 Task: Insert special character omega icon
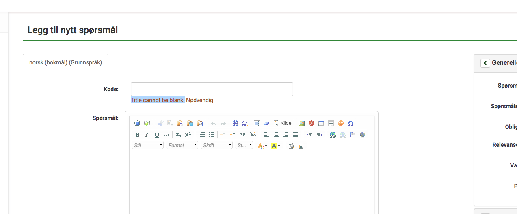coord(350,123)
